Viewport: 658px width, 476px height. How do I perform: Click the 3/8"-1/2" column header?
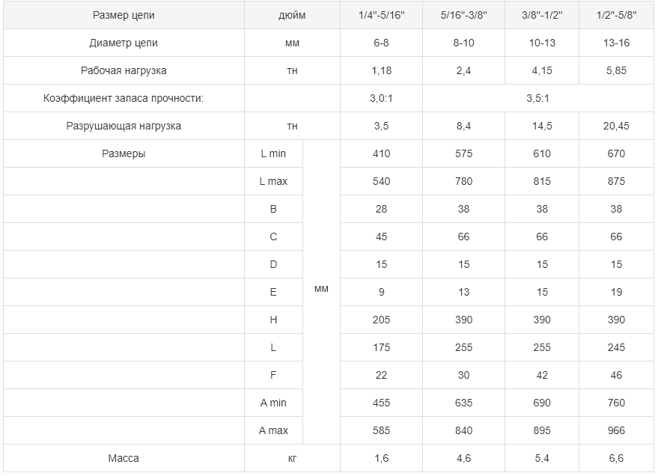click(x=542, y=16)
